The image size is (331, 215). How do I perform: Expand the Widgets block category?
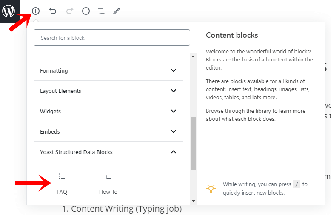click(x=108, y=111)
